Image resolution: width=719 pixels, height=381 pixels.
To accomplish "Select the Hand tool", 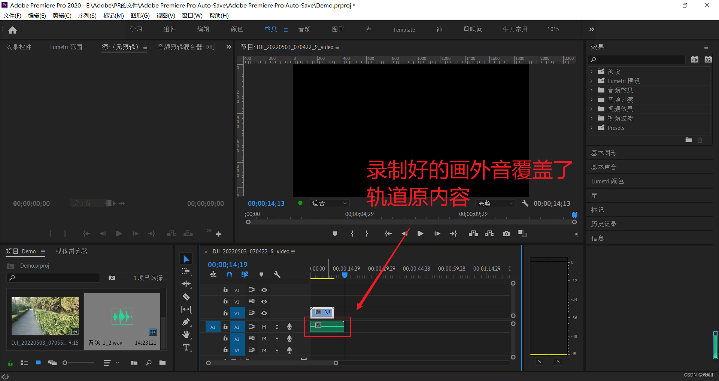I will 186,335.
